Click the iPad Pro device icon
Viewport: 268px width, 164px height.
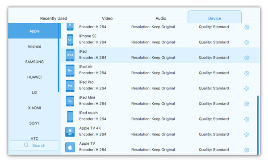70,86
